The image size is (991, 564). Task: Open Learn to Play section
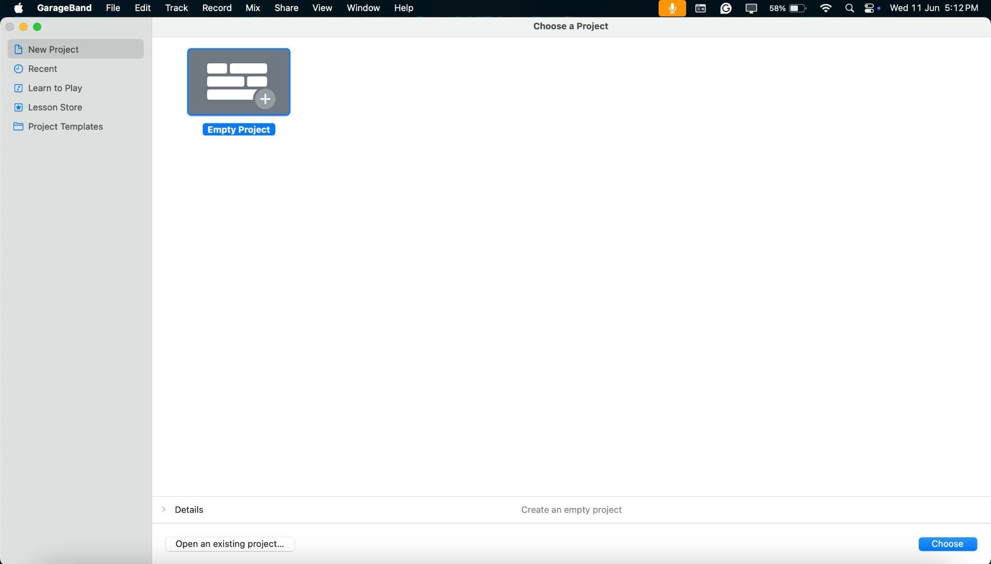75,88
